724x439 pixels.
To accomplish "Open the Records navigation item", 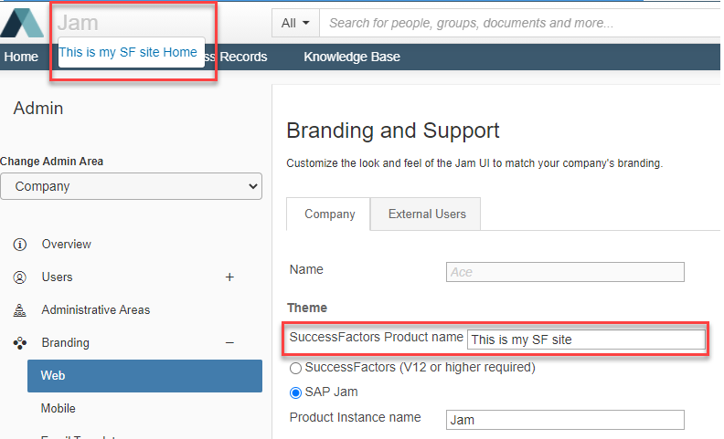I will [x=243, y=57].
